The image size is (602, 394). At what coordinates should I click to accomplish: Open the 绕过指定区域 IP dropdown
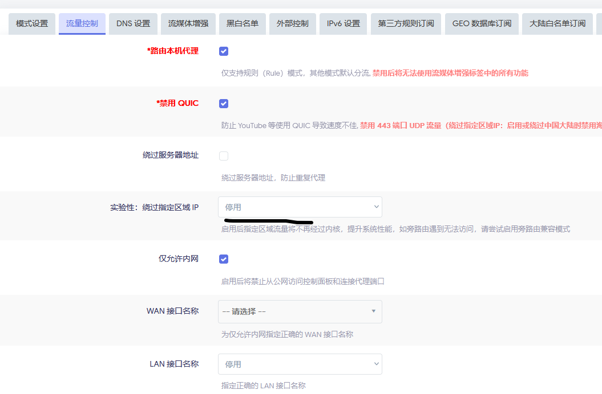(300, 207)
